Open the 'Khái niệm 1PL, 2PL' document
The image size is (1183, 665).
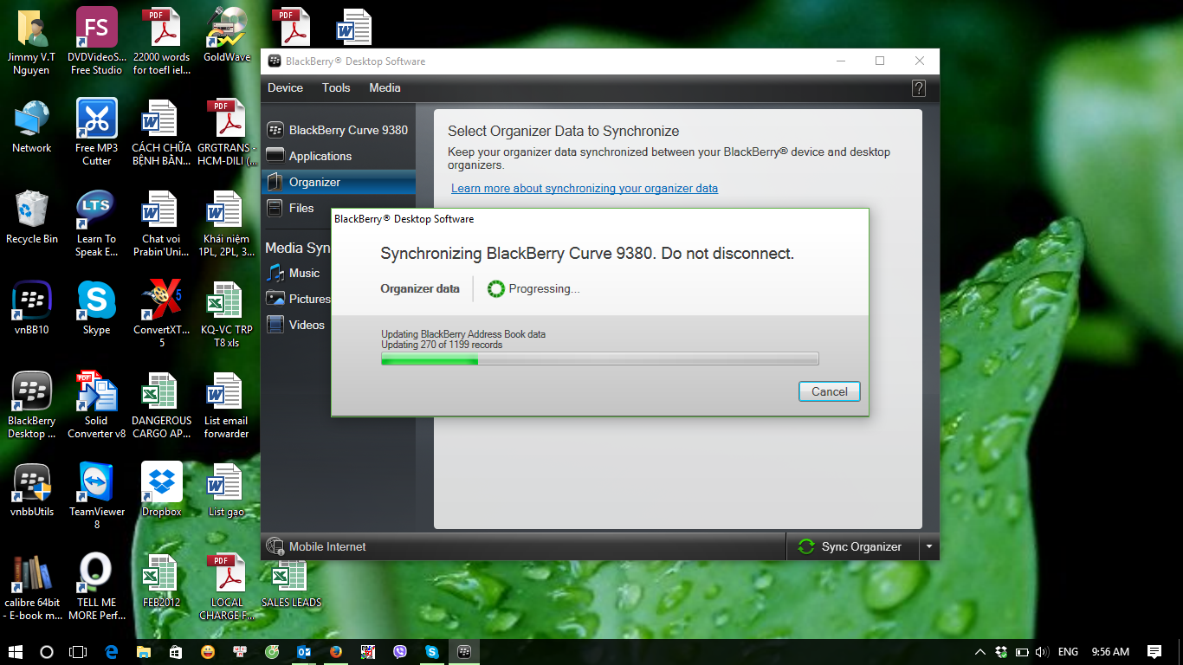pyautogui.click(x=227, y=223)
